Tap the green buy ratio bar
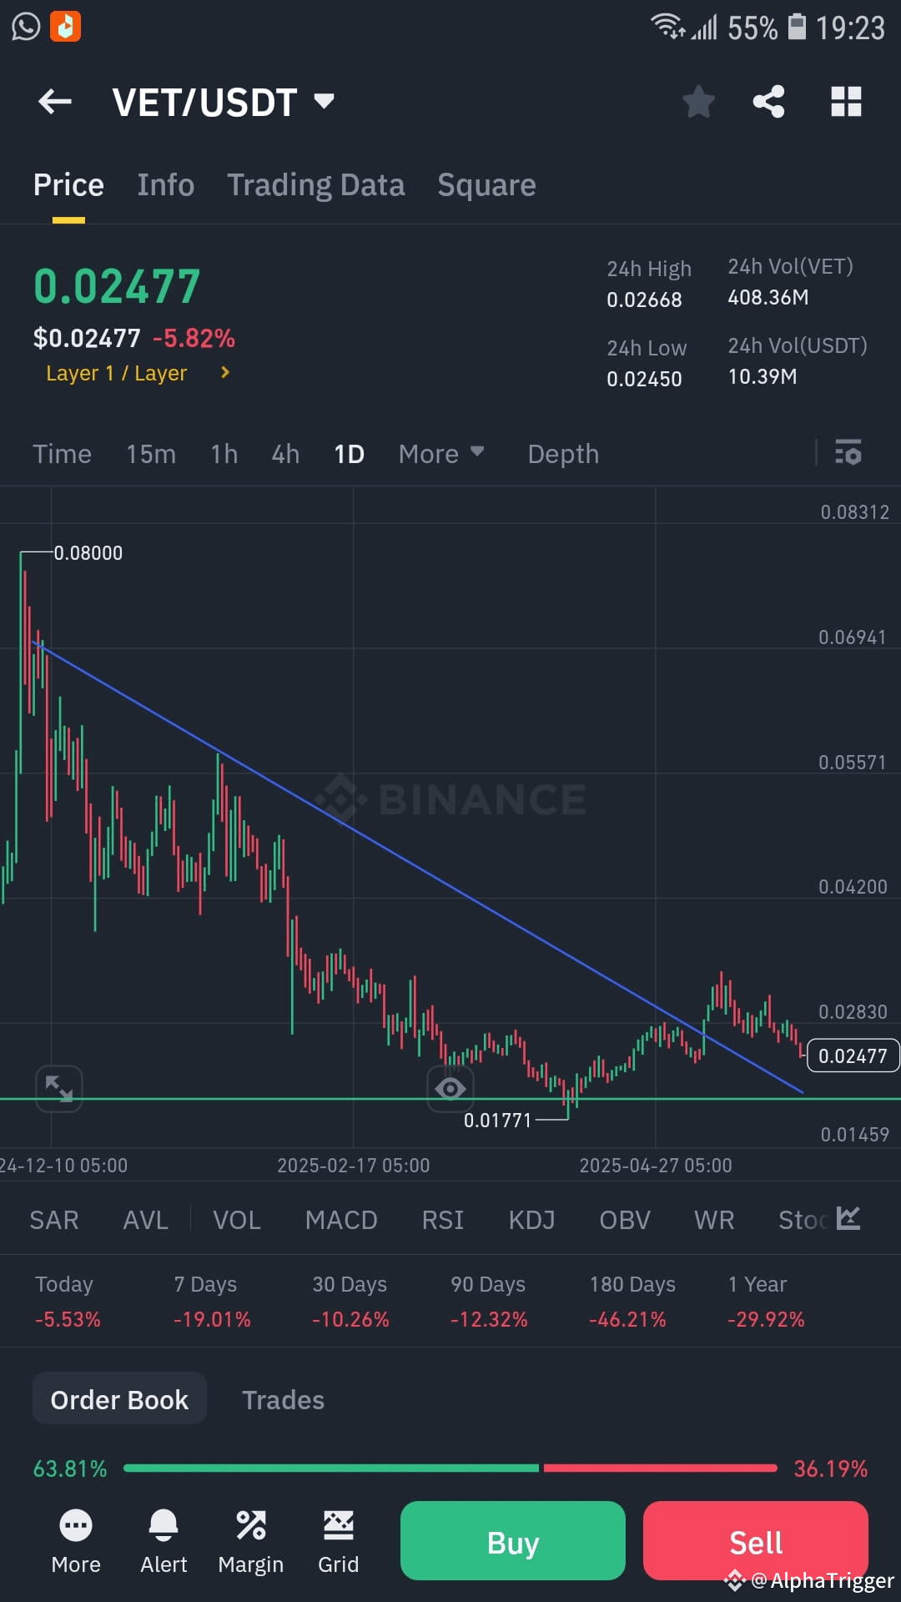Viewport: 901px width, 1602px height. tap(331, 1468)
